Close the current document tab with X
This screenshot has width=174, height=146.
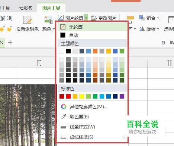pos(1,43)
